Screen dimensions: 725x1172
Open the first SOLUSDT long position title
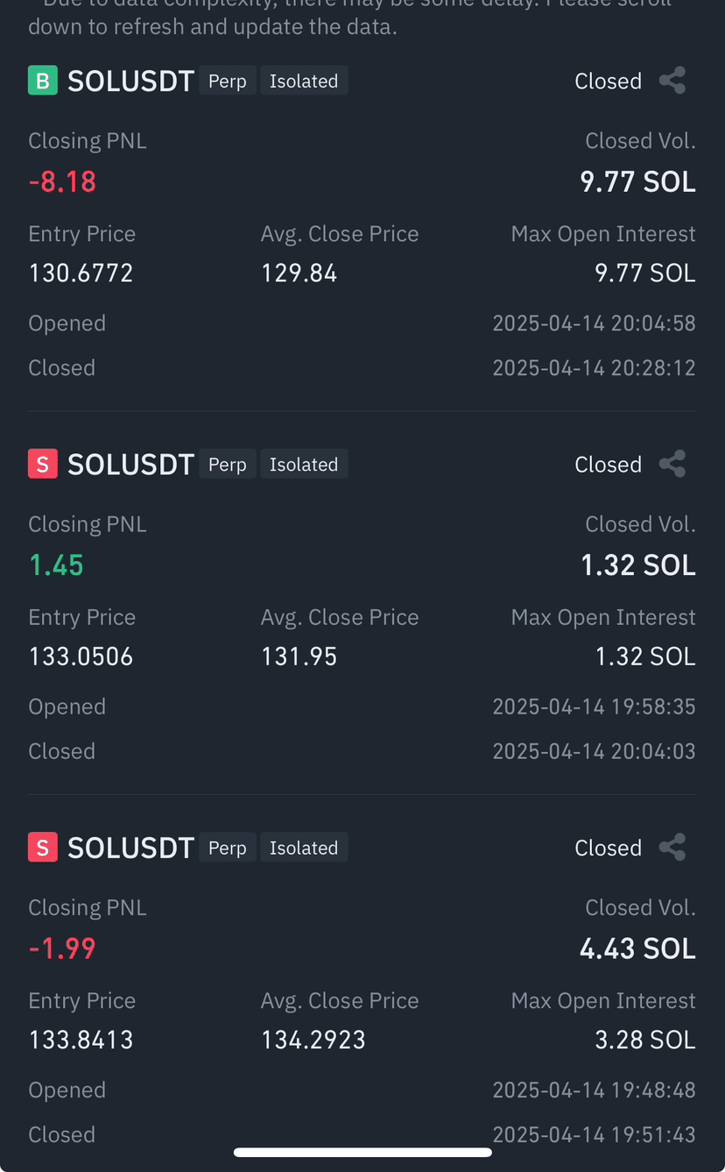coord(130,82)
